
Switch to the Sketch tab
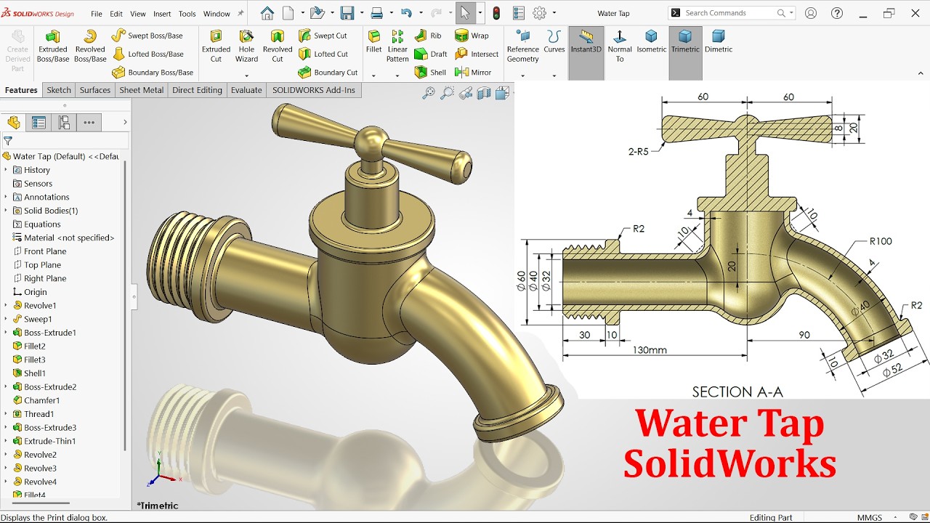click(59, 90)
